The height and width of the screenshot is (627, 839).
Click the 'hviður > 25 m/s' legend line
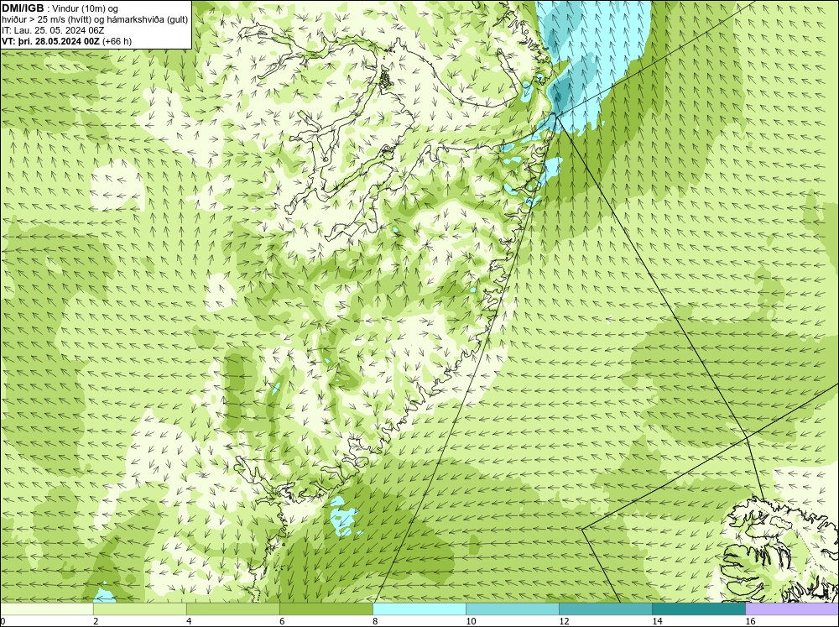[95, 20]
